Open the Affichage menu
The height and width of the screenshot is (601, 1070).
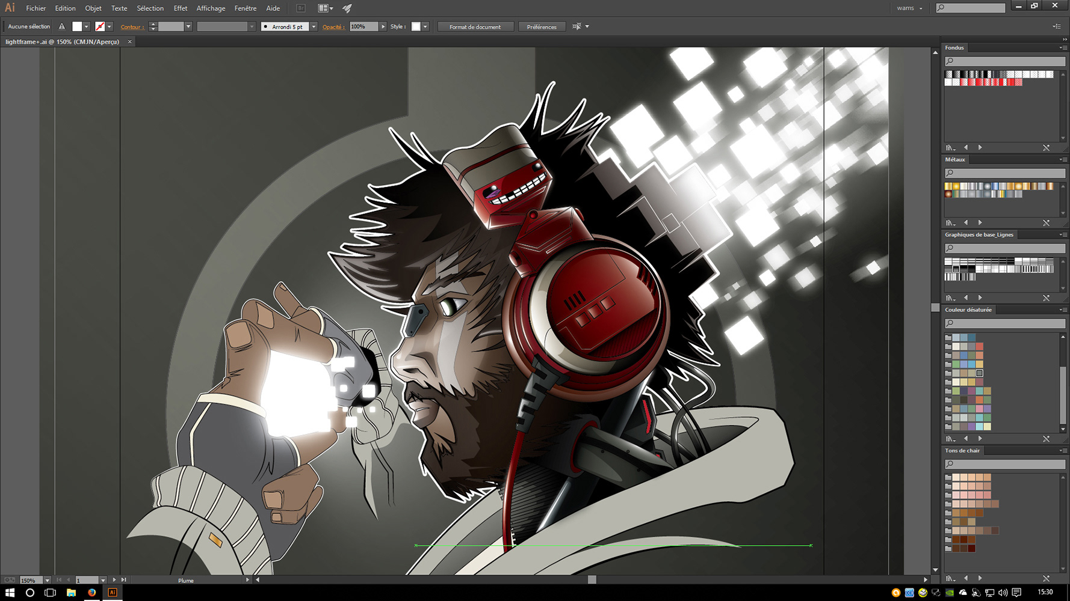point(211,8)
